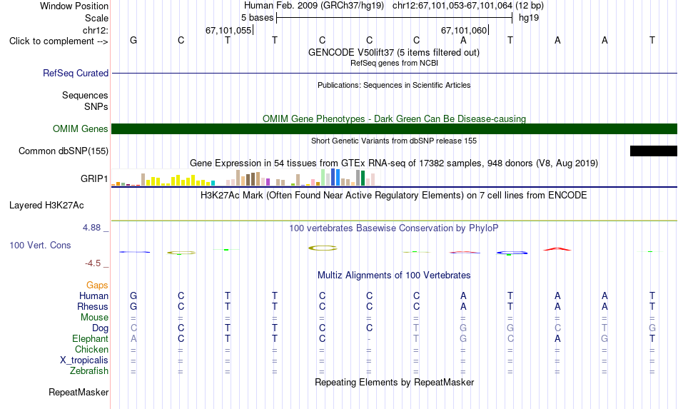Click the 67,101,060 ruler position

(464, 30)
